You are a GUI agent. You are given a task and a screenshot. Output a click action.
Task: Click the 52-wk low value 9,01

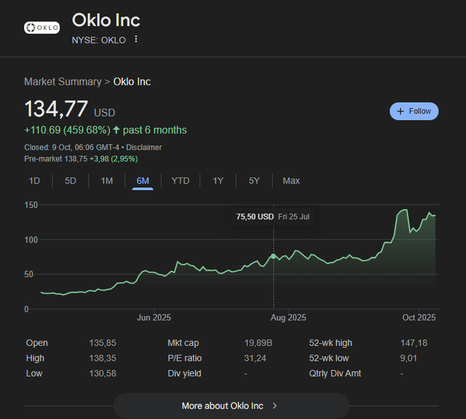click(x=408, y=358)
